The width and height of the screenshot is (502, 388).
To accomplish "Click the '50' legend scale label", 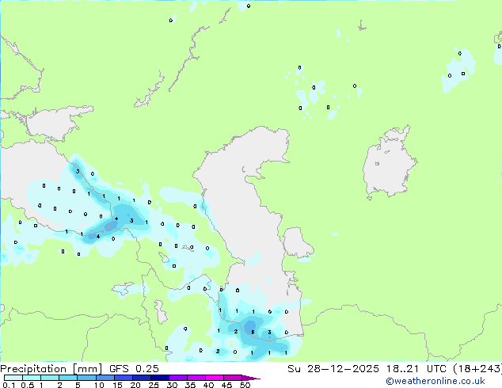I will click(x=245, y=385).
